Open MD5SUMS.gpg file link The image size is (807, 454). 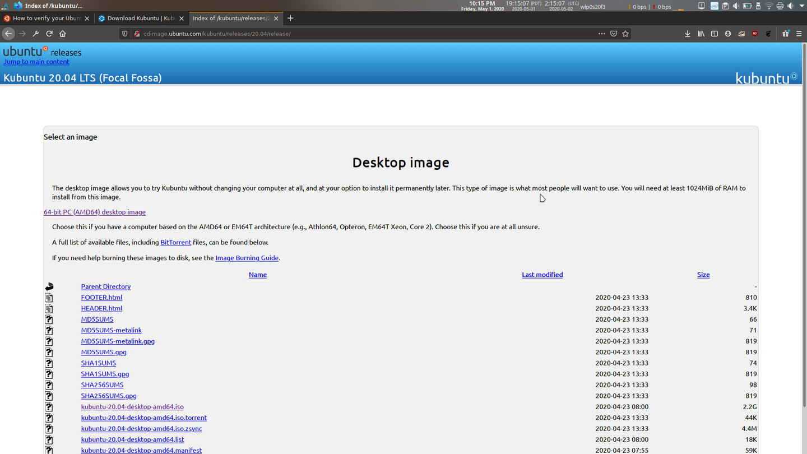point(104,352)
